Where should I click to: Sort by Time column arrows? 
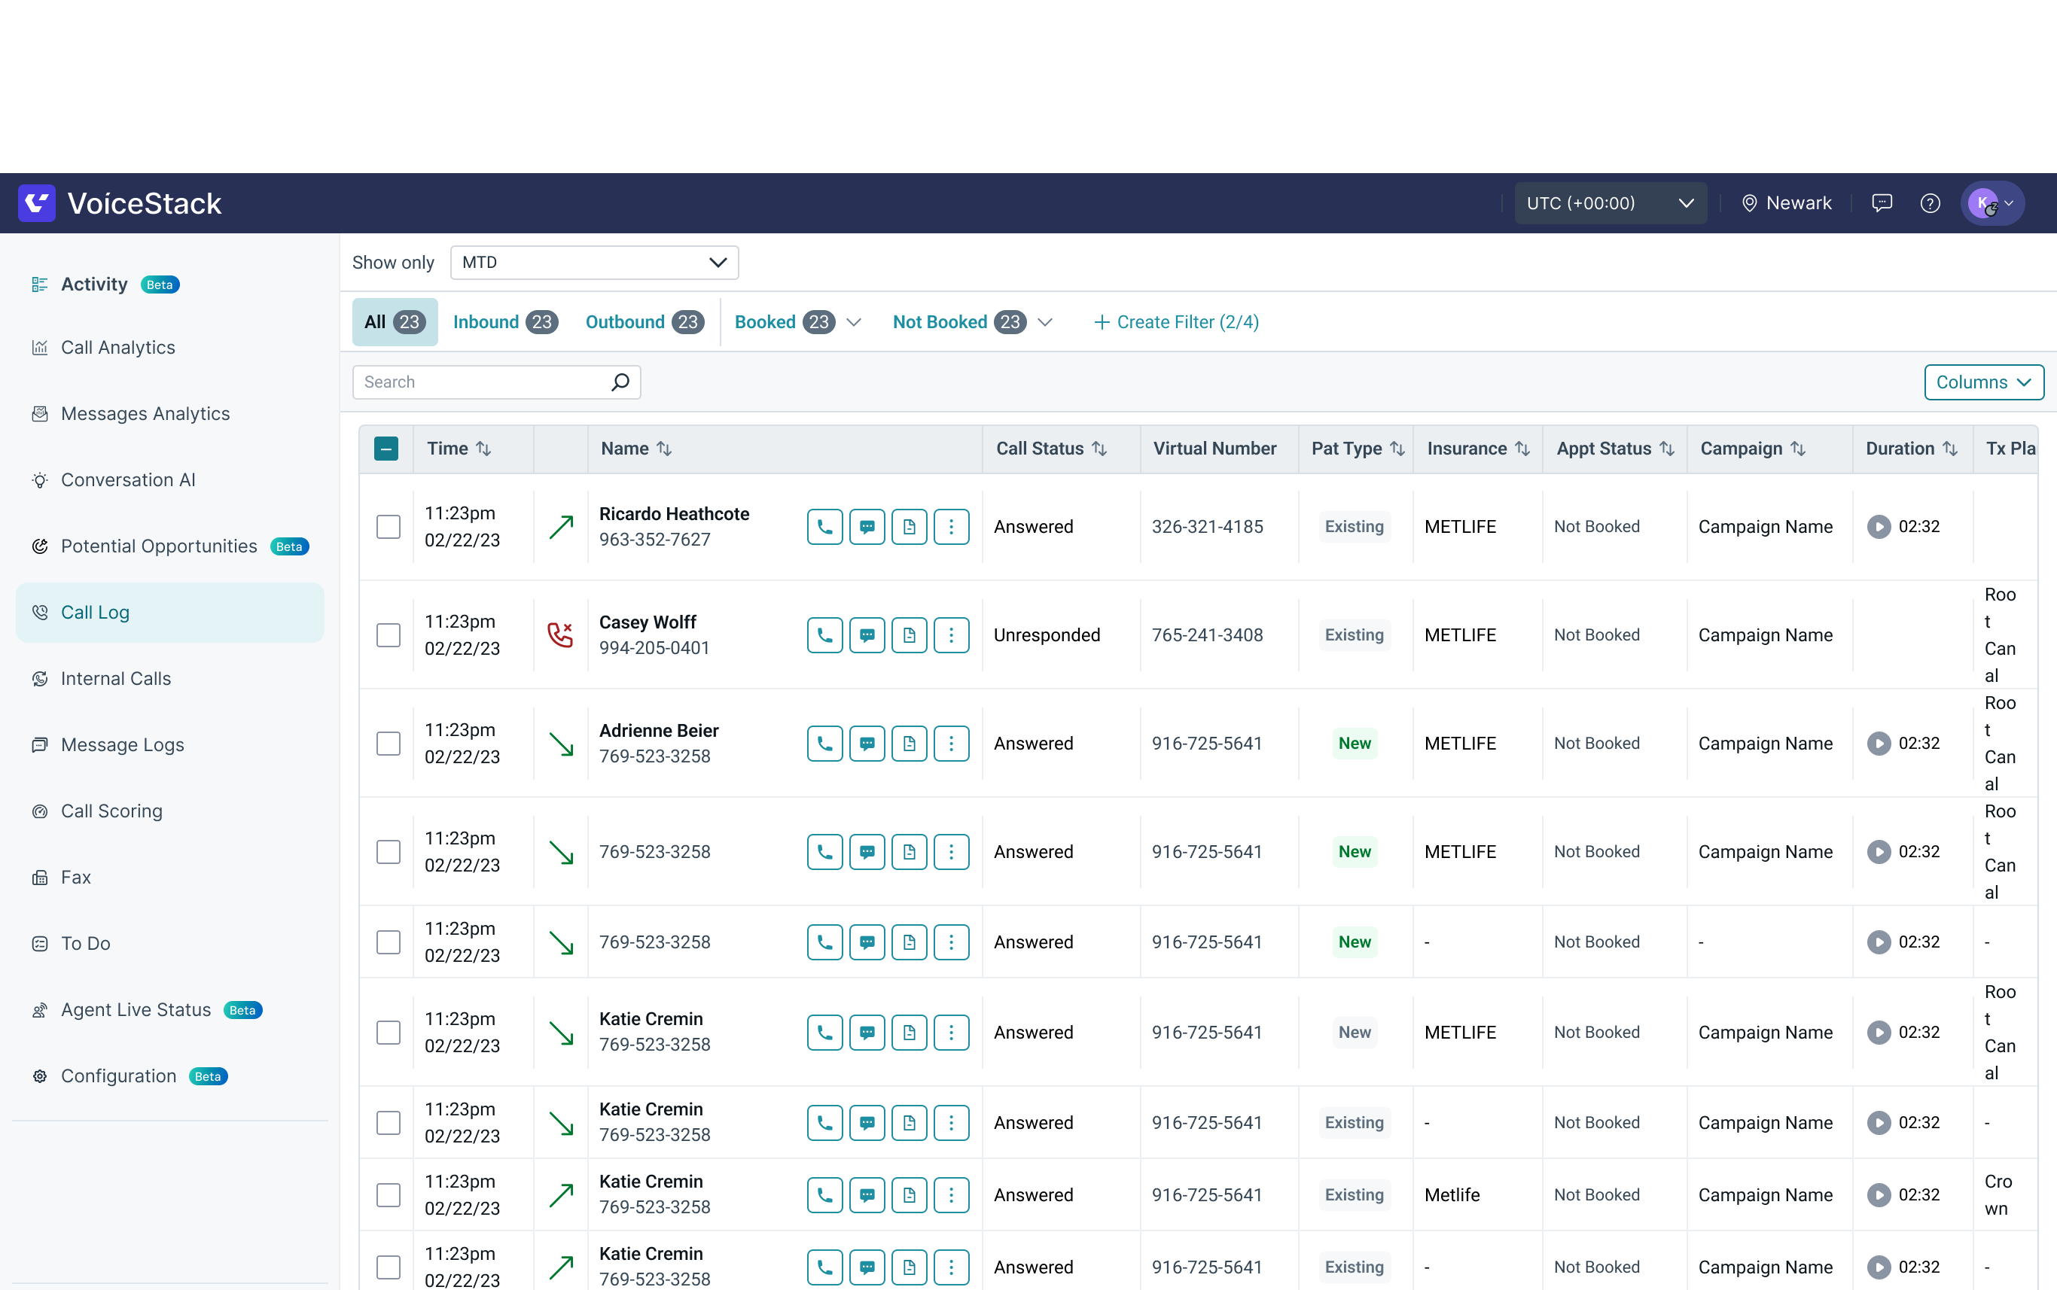pyautogui.click(x=484, y=449)
